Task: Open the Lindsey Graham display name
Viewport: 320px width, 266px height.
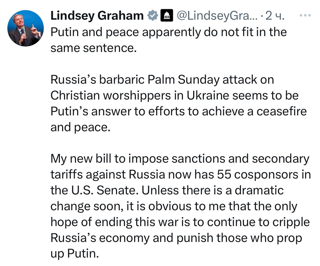Action: (97, 16)
